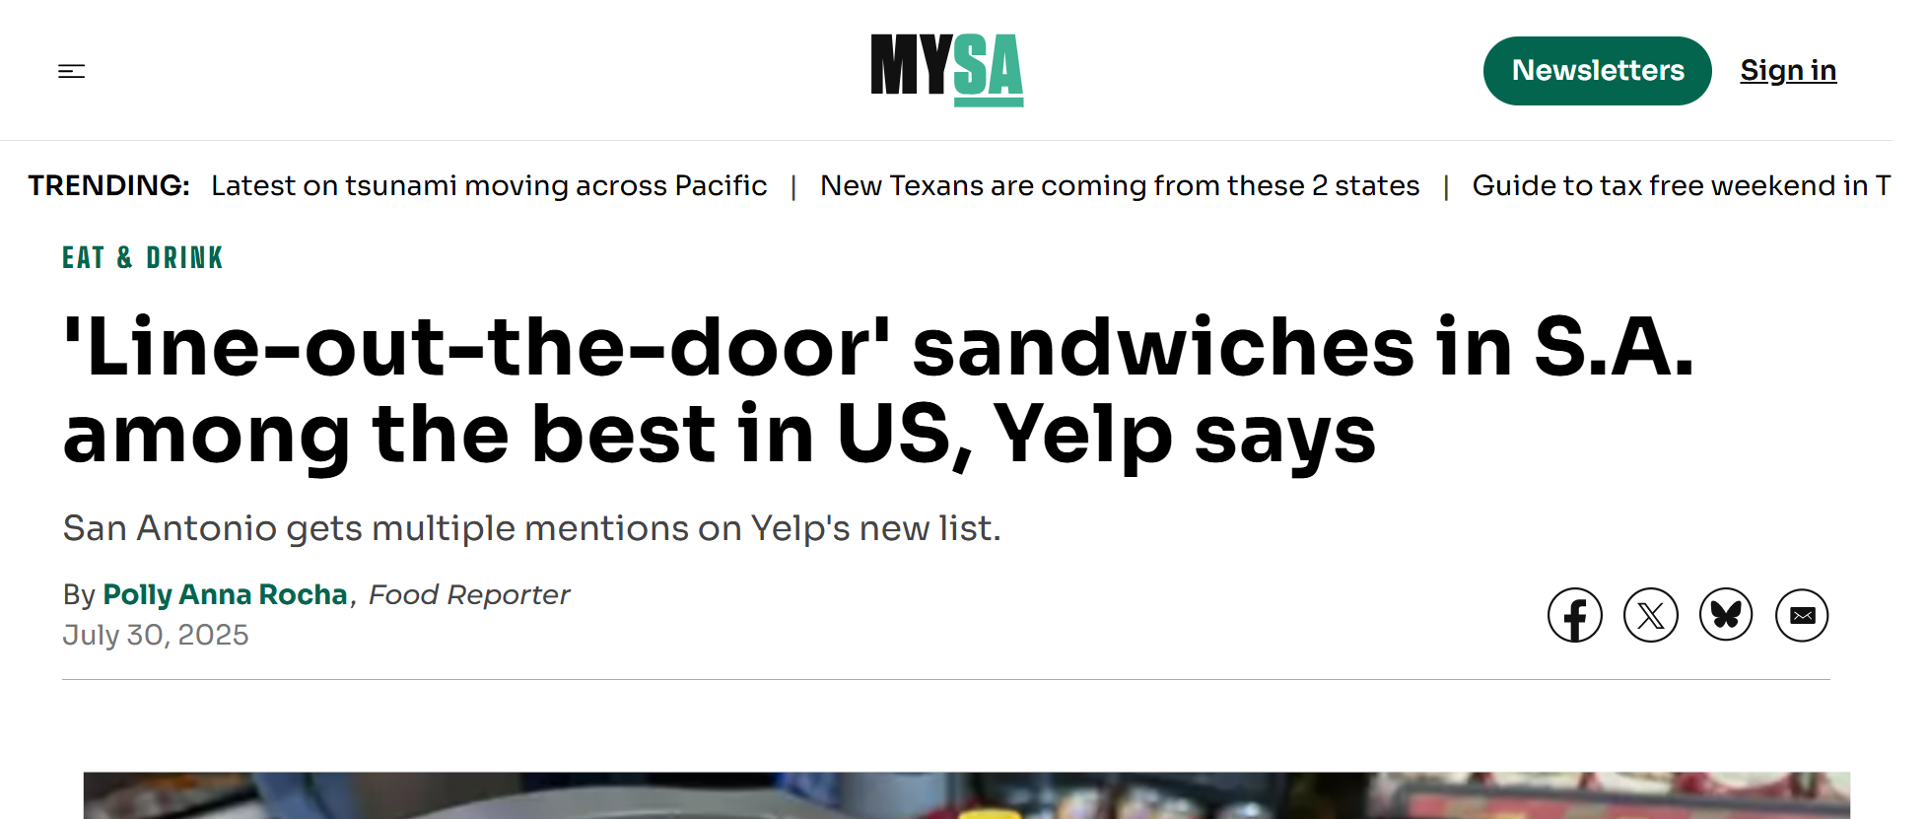The width and height of the screenshot is (1928, 819).
Task: Open the tsunami trending story
Action: coord(490,185)
